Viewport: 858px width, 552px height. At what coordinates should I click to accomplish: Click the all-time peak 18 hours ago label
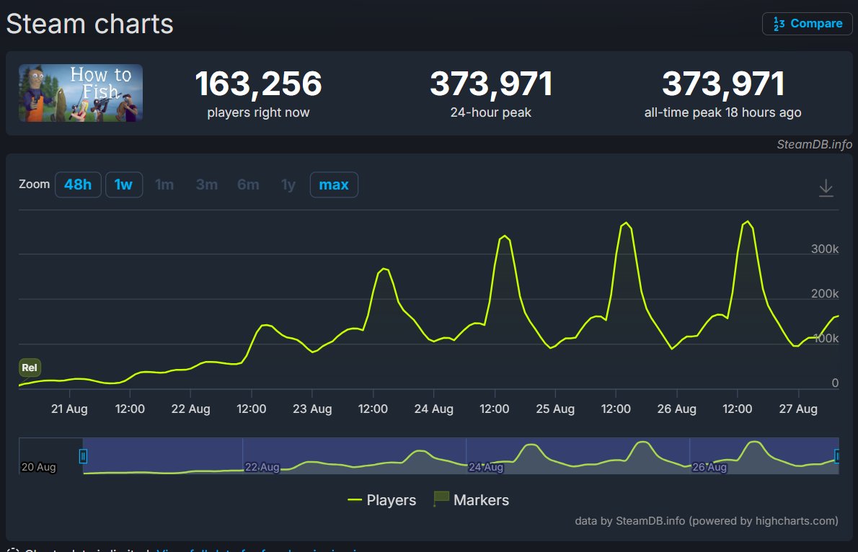click(x=723, y=112)
